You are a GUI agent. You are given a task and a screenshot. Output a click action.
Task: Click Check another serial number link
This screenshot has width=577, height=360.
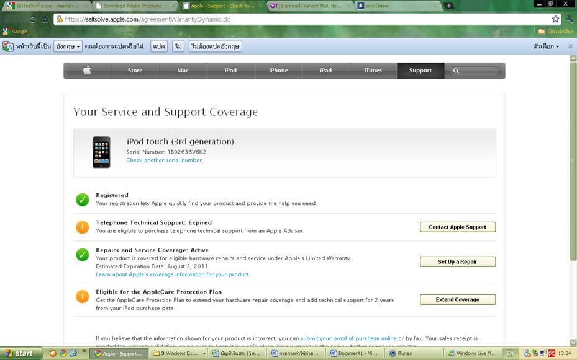[164, 160]
